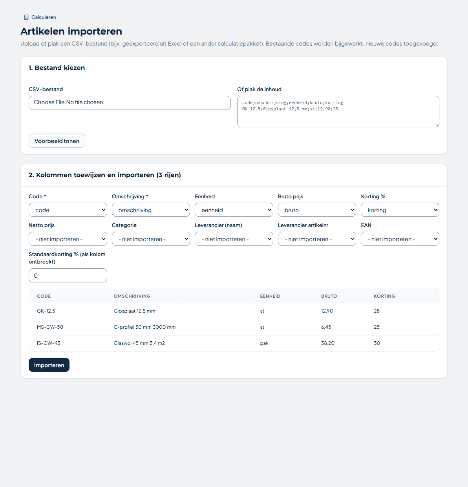Viewport: 468px width, 487px height.
Task: Click the Standaardkorting % input field
Action: [68, 275]
